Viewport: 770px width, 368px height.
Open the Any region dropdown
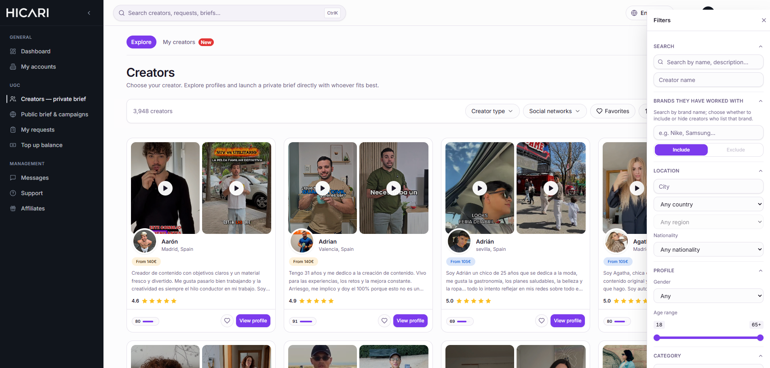pyautogui.click(x=708, y=222)
